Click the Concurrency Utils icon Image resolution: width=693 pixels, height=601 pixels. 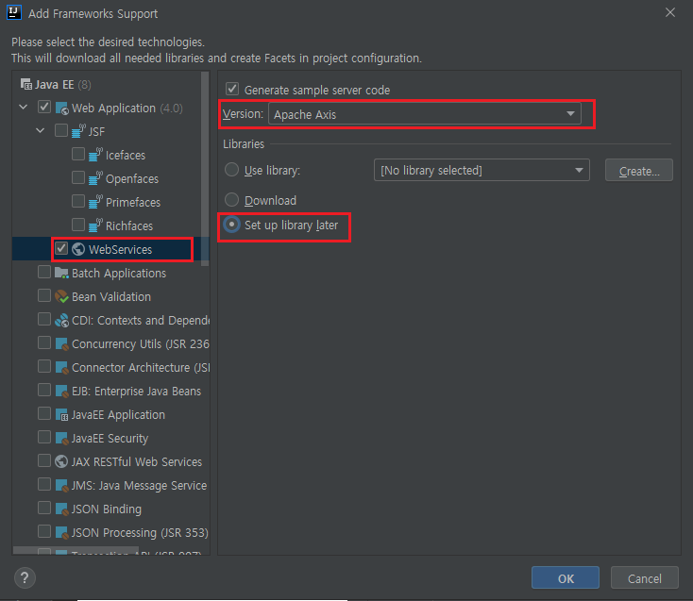[61, 343]
